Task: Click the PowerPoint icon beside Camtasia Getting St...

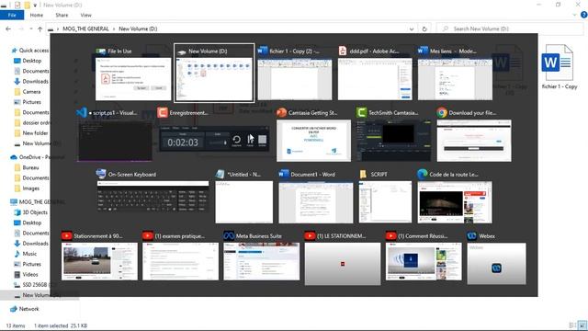Action: coord(281,112)
